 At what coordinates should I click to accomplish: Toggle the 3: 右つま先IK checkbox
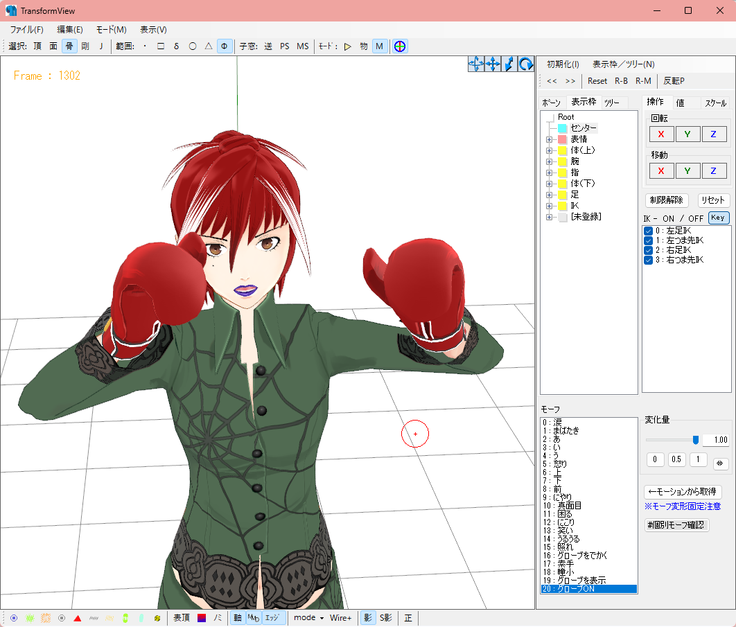click(648, 260)
